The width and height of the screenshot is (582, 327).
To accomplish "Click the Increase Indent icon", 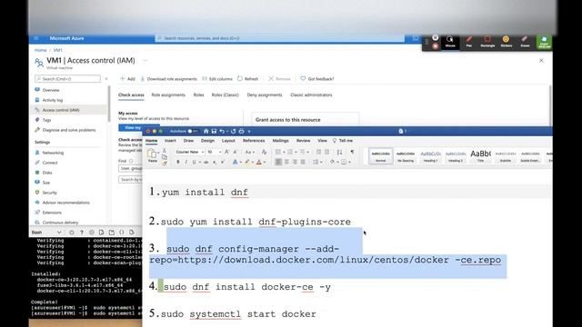I will (x=326, y=152).
